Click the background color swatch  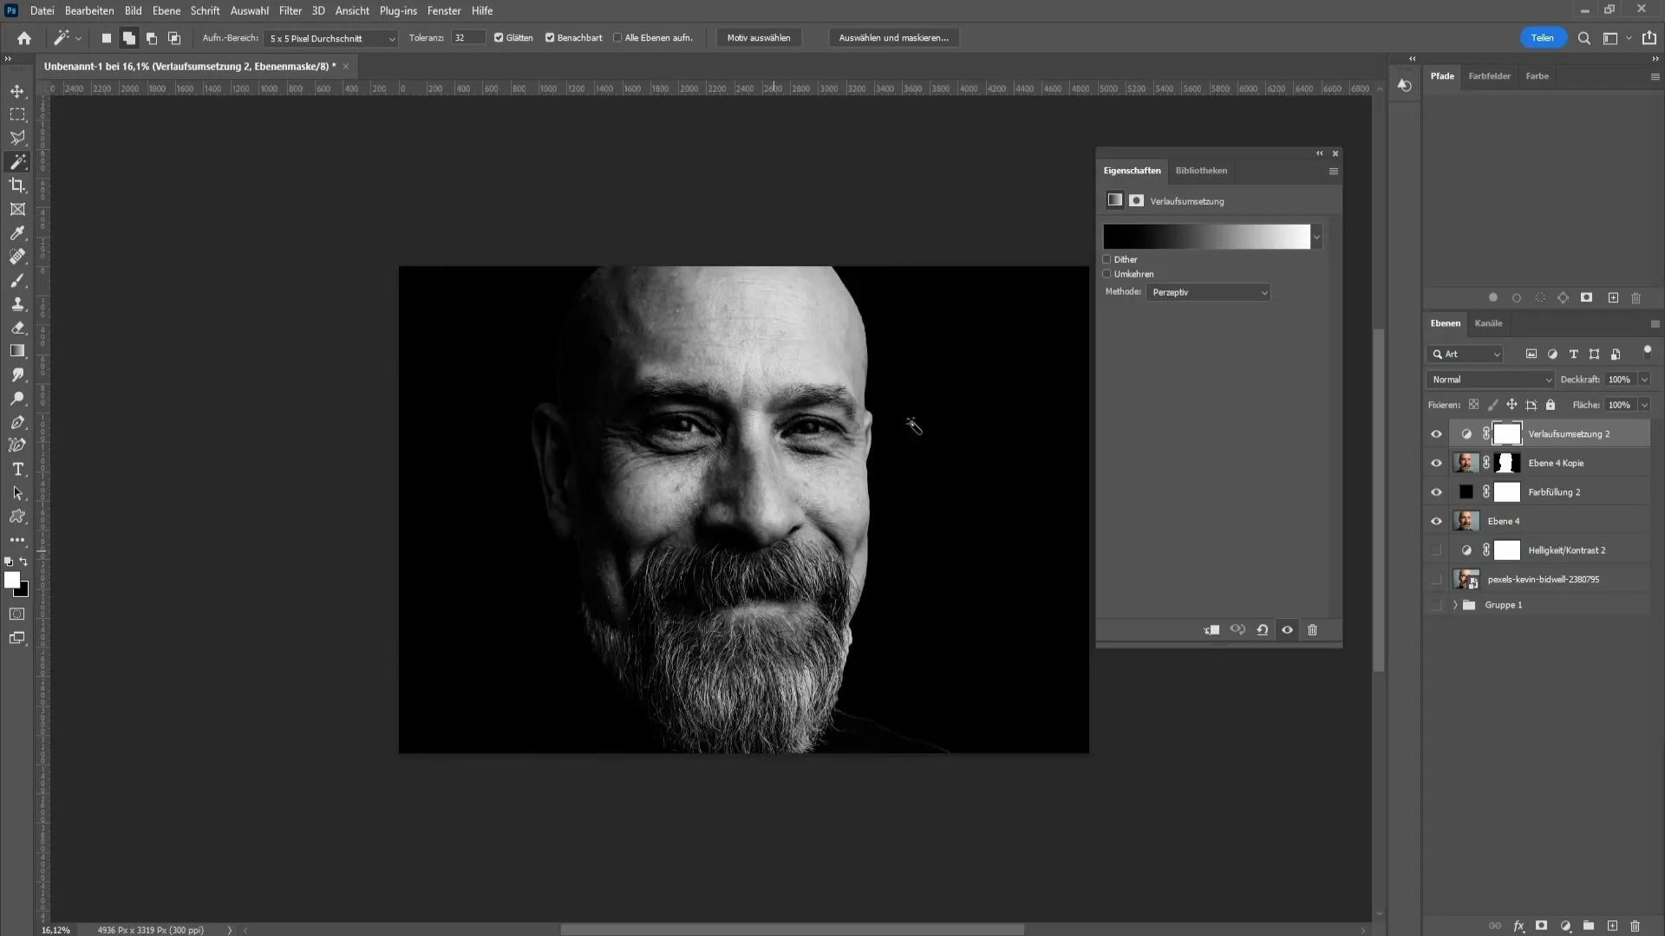23,592
